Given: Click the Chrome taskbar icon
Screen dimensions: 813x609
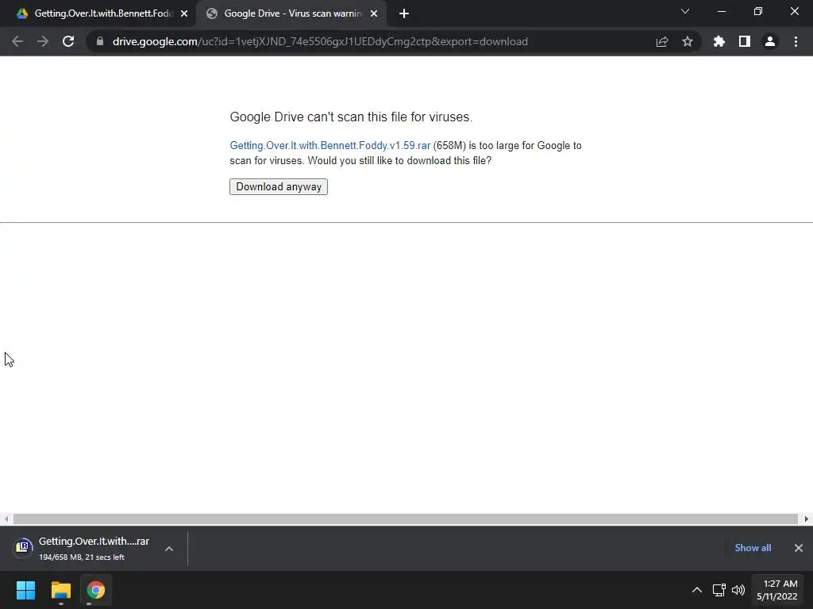Looking at the screenshot, I should pos(96,590).
